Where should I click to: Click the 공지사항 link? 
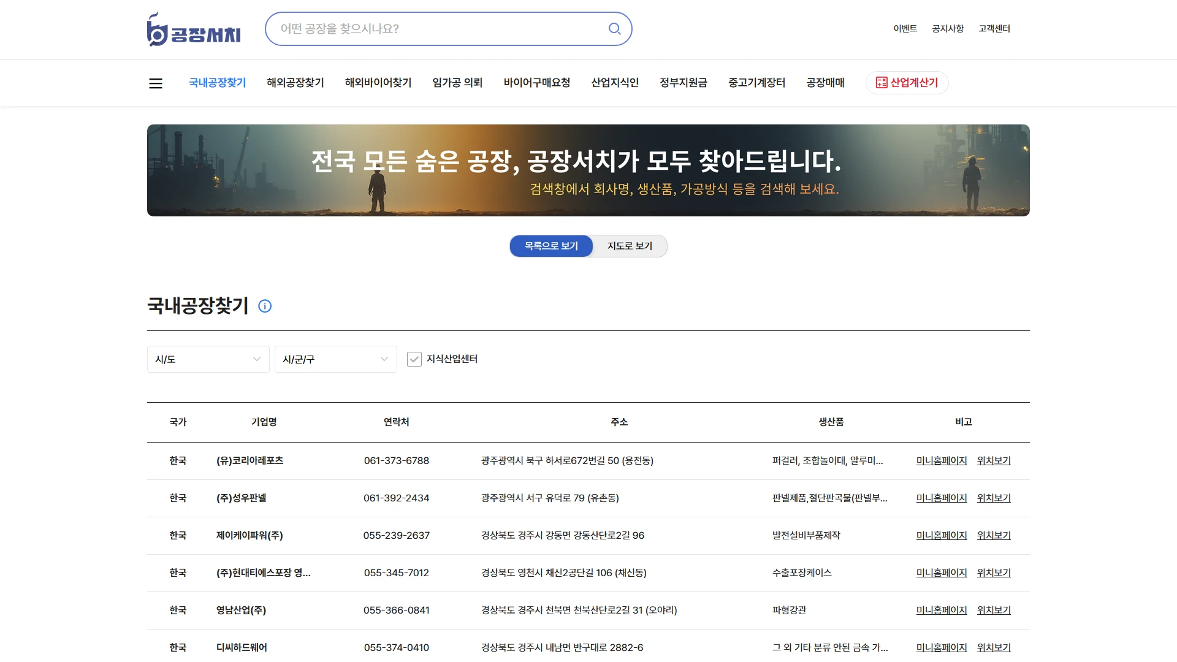pos(948,29)
